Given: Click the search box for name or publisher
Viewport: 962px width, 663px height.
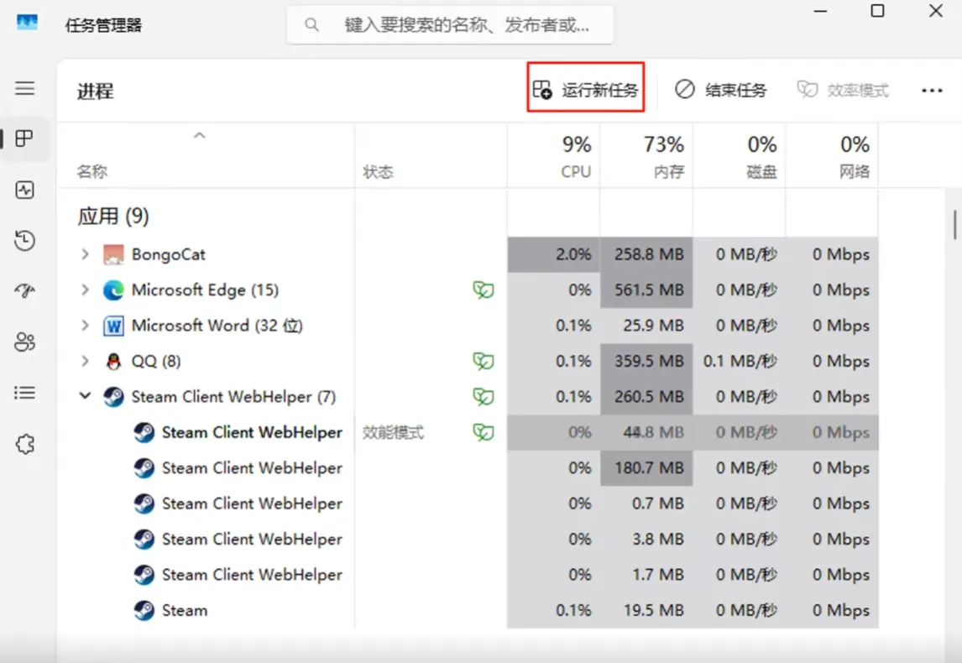Looking at the screenshot, I should click(450, 24).
